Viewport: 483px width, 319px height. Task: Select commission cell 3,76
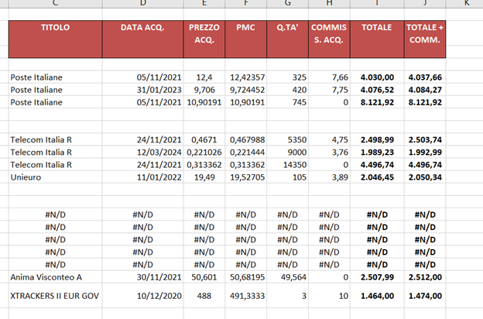pyautogui.click(x=329, y=152)
